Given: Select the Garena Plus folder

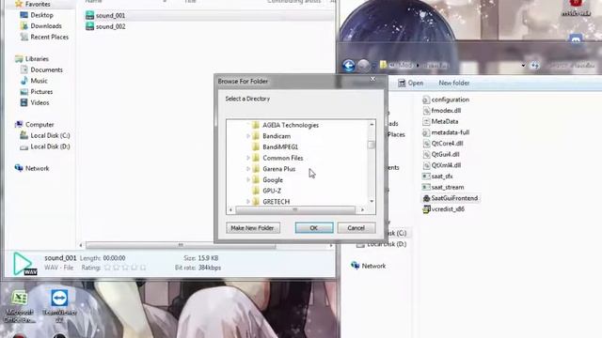Looking at the screenshot, I should pos(278,169).
